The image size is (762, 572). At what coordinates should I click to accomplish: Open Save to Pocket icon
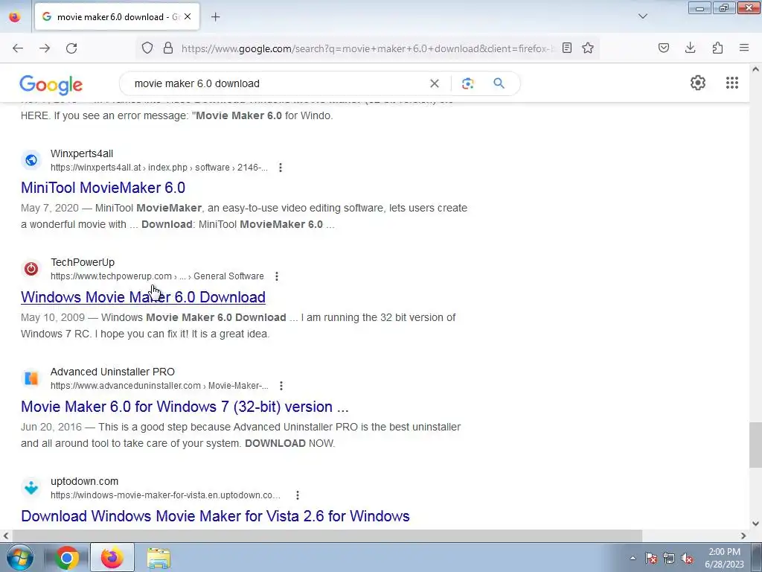[x=663, y=48]
